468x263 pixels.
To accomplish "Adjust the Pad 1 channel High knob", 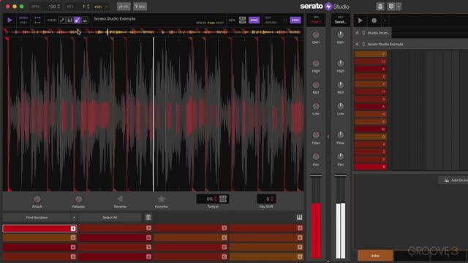I will coord(316,64).
